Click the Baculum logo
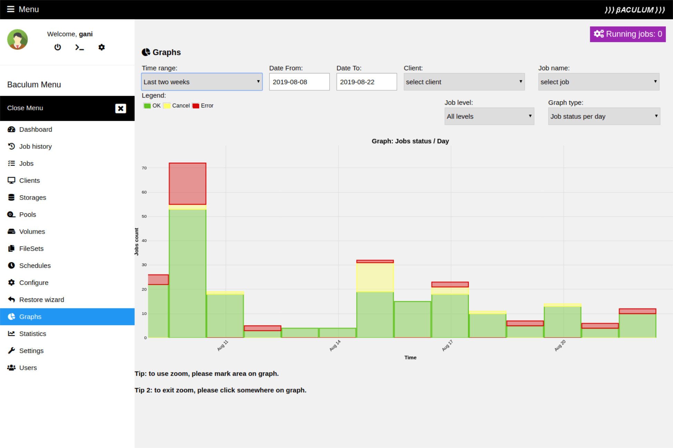The width and height of the screenshot is (673, 448). [x=634, y=10]
